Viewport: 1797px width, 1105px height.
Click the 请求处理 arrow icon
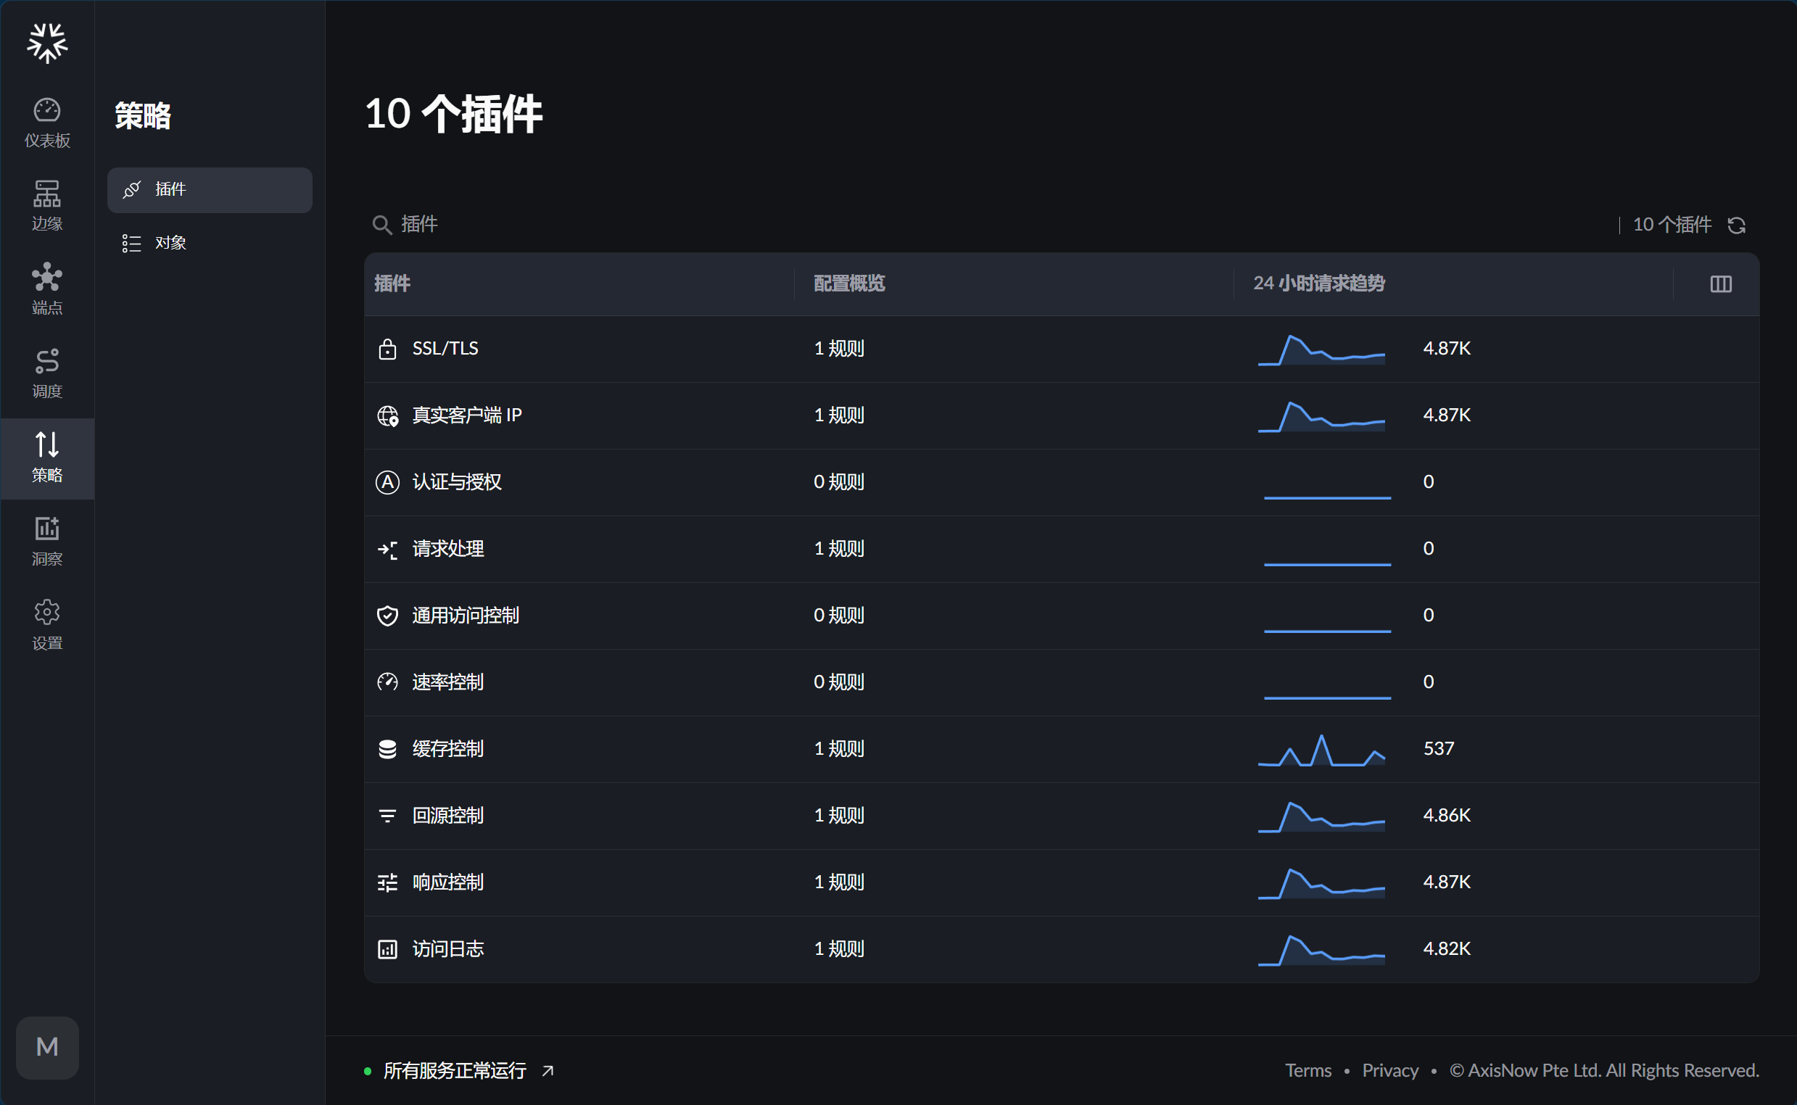tap(387, 550)
